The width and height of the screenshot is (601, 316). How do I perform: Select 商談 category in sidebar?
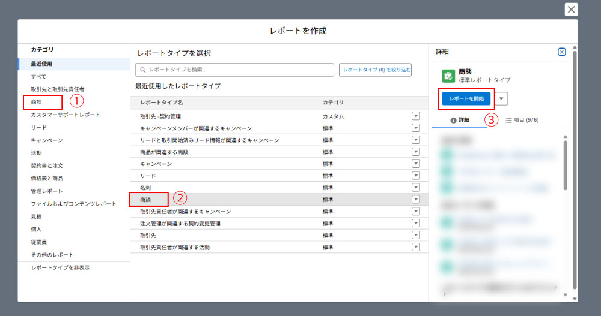tap(37, 102)
